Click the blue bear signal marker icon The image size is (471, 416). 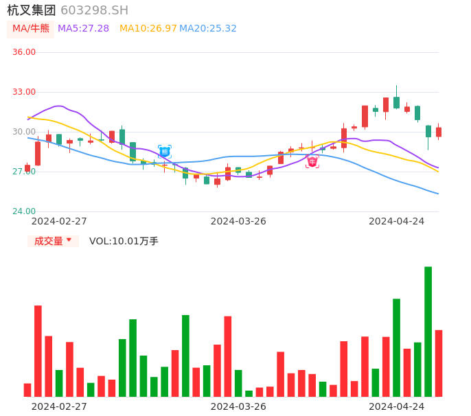point(164,152)
